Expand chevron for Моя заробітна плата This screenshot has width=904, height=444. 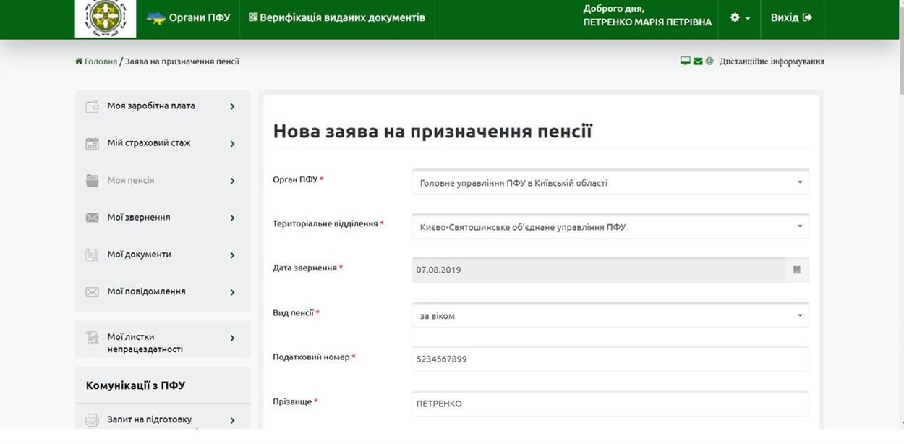pyautogui.click(x=232, y=106)
